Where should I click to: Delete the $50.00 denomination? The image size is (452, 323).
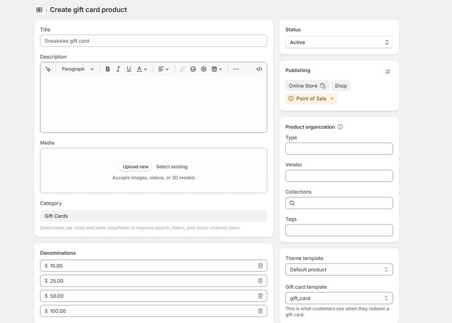pos(260,296)
